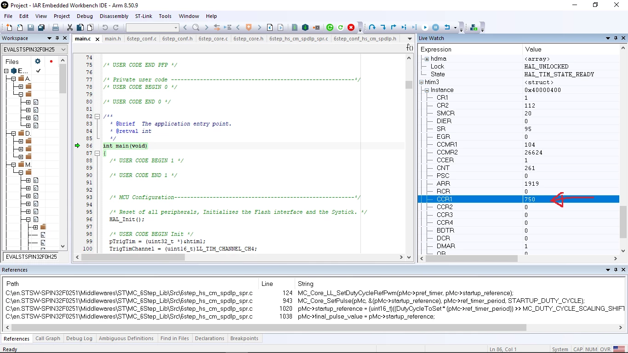The width and height of the screenshot is (628, 353).
Task: Select the CCR1 row in Live Watch
Action: point(519,199)
